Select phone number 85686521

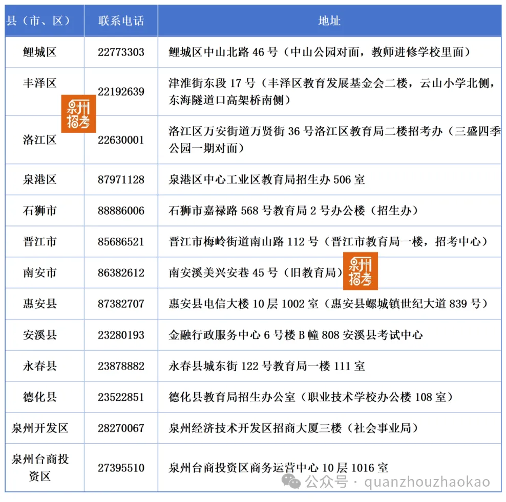click(x=121, y=242)
